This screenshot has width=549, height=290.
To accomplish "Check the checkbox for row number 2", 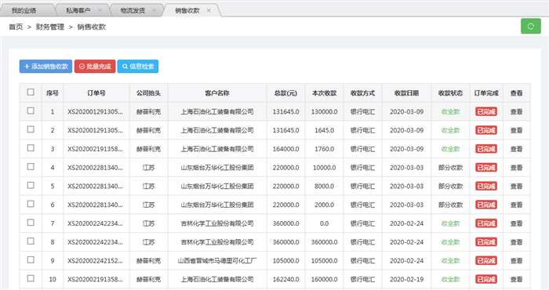I will pyautogui.click(x=31, y=129).
